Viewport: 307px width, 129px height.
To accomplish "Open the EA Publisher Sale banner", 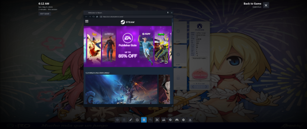I will pos(128,46).
